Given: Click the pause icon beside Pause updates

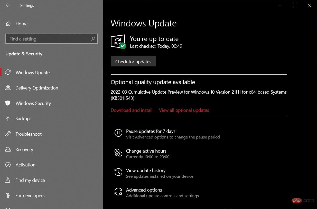Looking at the screenshot, I should pos(118,133).
